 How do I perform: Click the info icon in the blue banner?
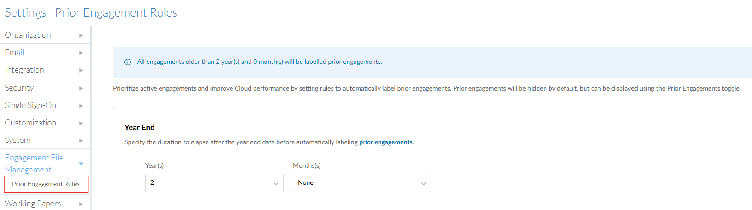pos(128,62)
